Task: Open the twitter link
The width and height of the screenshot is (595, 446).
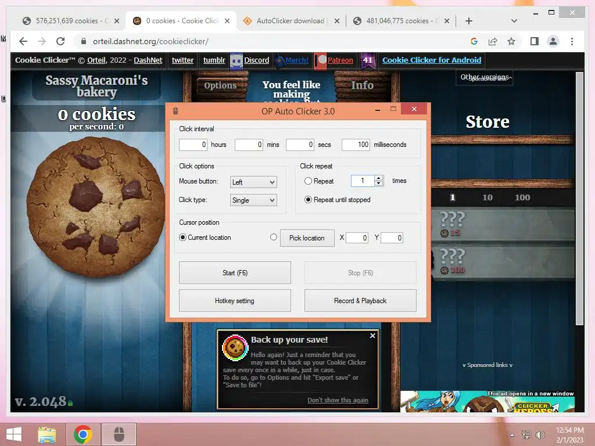Action: [x=182, y=60]
